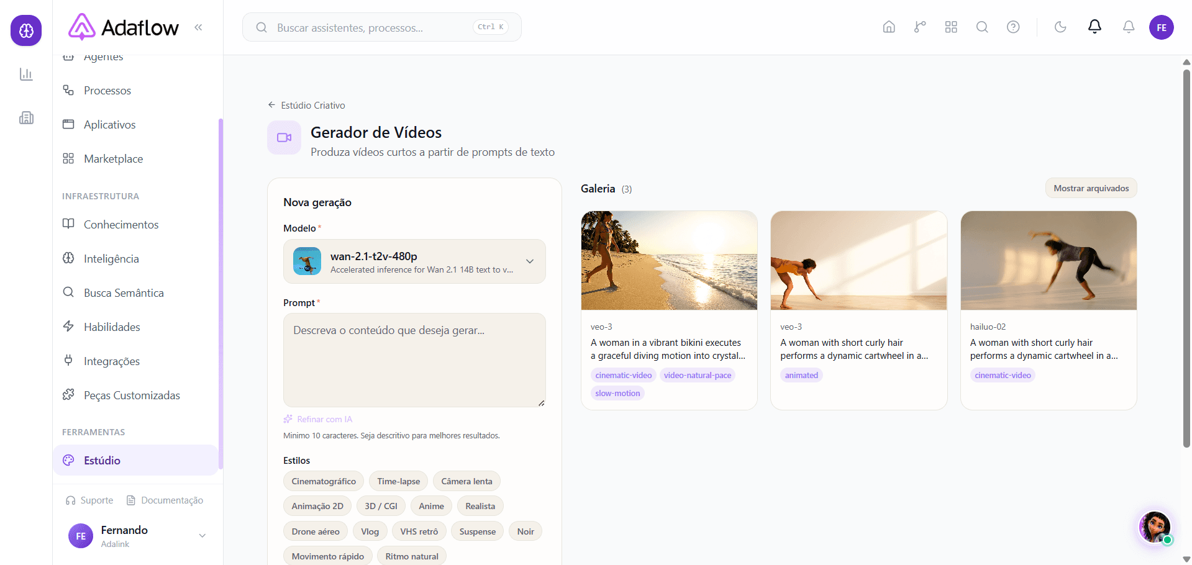
Task: Open Integrações in the sidebar
Action: coord(135,361)
